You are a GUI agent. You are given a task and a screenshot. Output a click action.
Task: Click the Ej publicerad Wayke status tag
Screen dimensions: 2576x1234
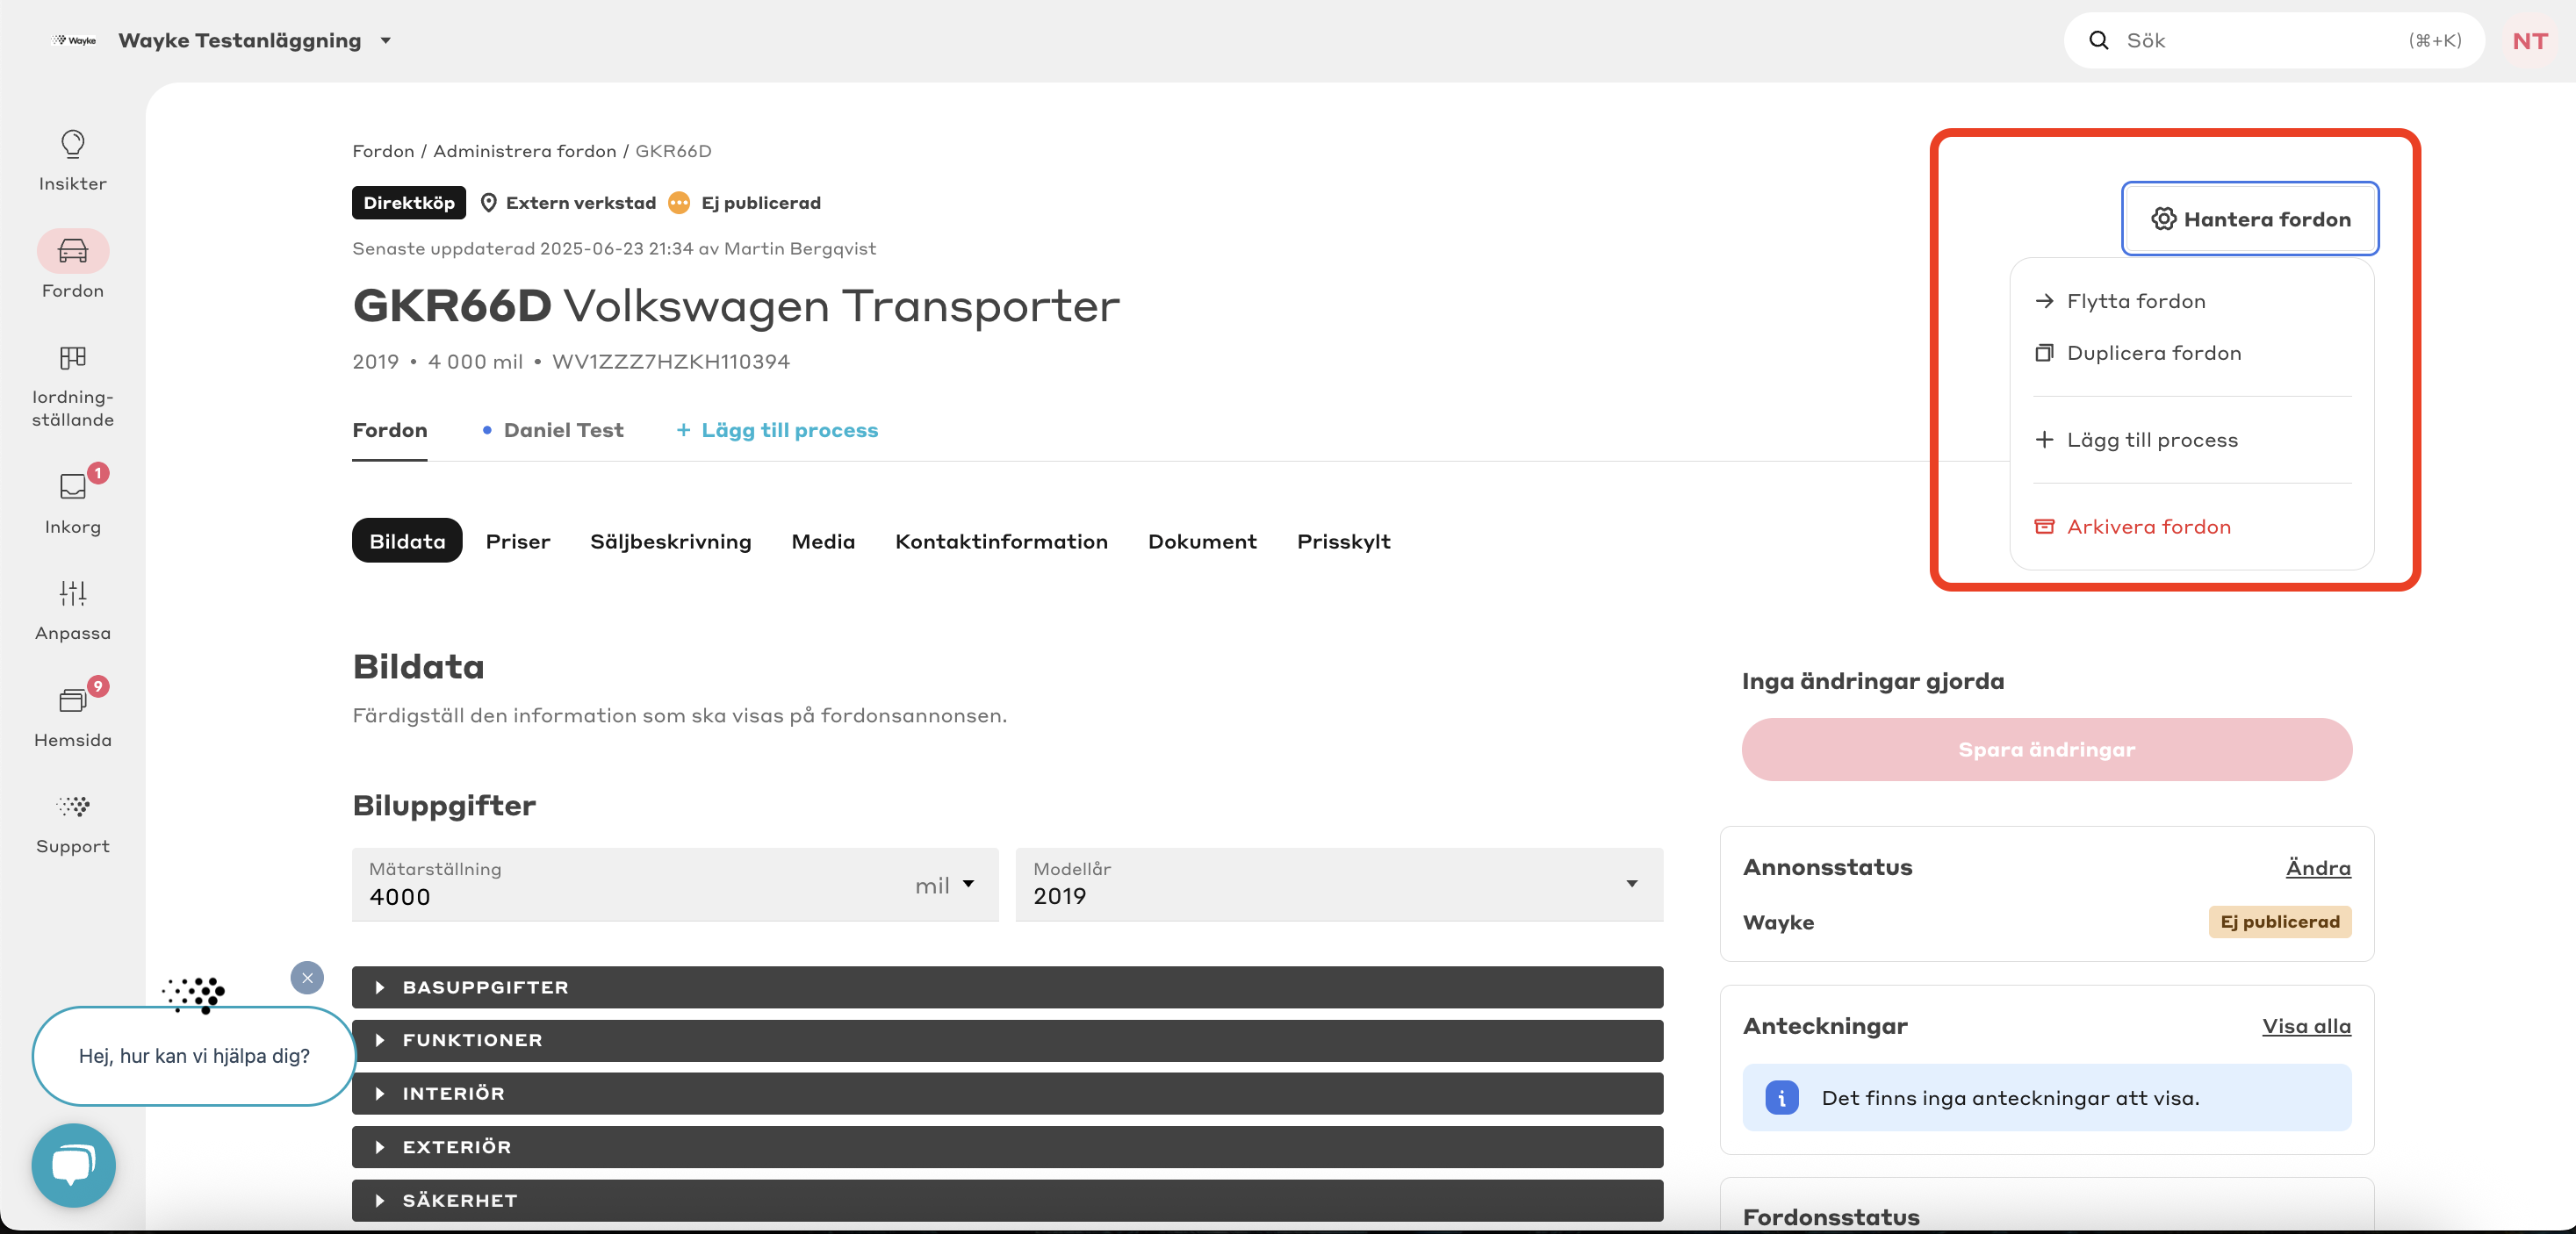point(2279,921)
